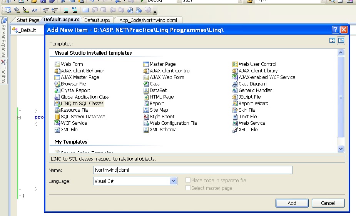
Task: Click Display Object Member List icon
Action: pos(8,10)
